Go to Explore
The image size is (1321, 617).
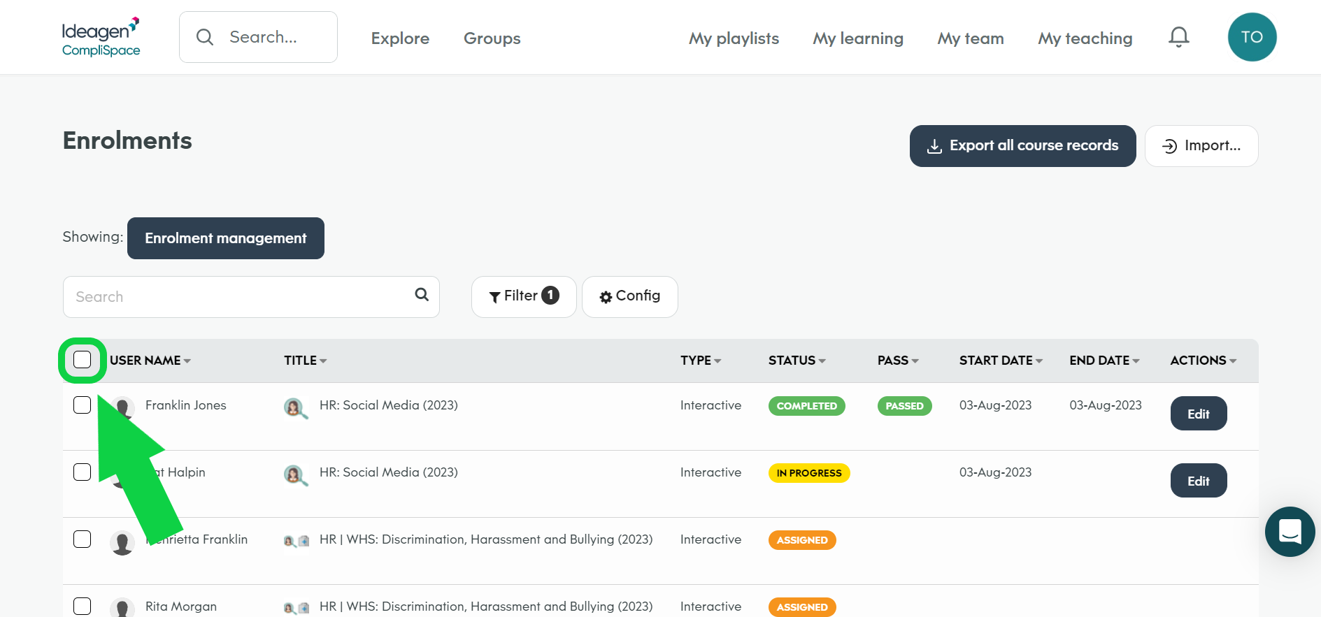(400, 38)
